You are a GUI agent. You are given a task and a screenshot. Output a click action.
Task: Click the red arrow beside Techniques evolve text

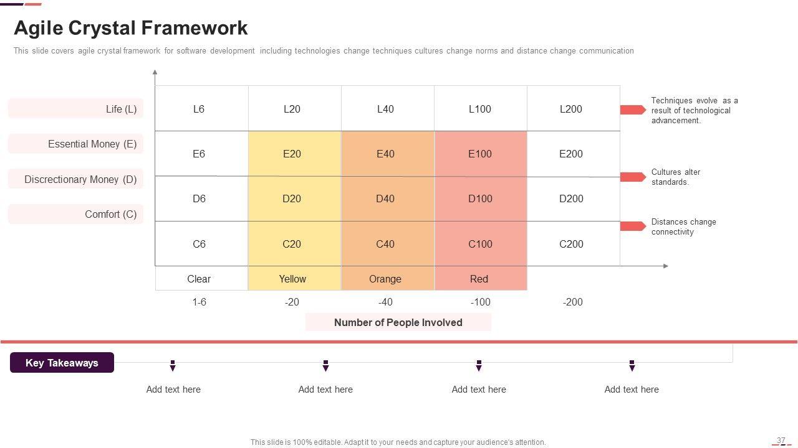[632, 110]
